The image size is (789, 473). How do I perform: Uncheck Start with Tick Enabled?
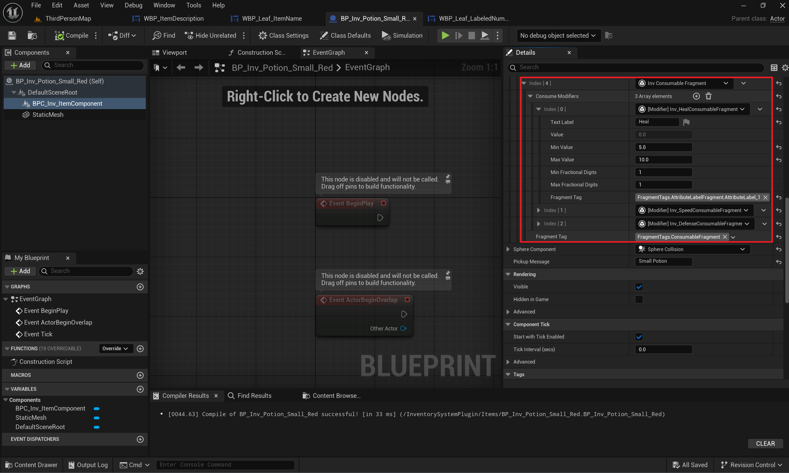pos(639,337)
